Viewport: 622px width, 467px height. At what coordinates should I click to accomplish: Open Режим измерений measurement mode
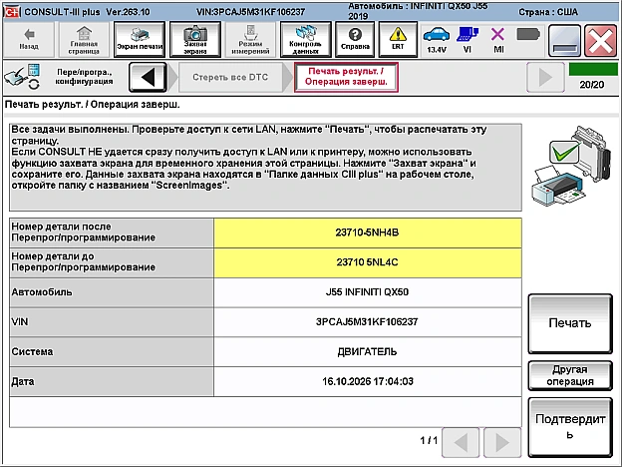250,39
